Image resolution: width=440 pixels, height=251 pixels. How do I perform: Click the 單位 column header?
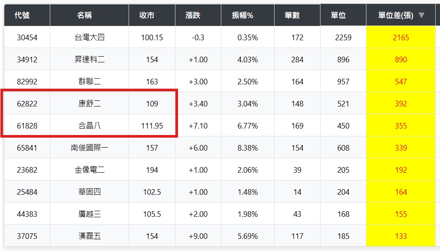[x=338, y=16]
